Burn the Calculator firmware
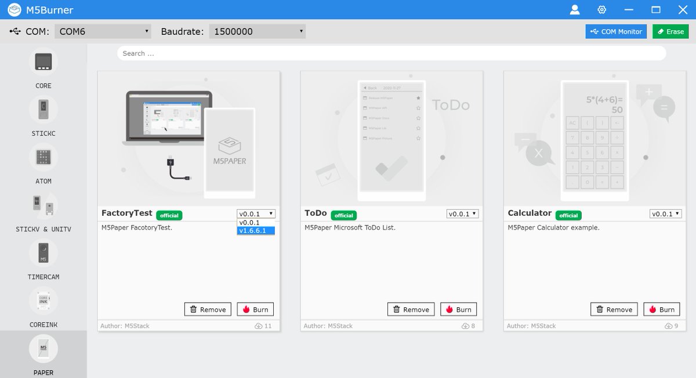 click(x=661, y=310)
